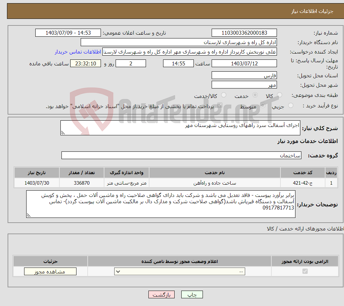Click the description textarea resize handle

63,133
